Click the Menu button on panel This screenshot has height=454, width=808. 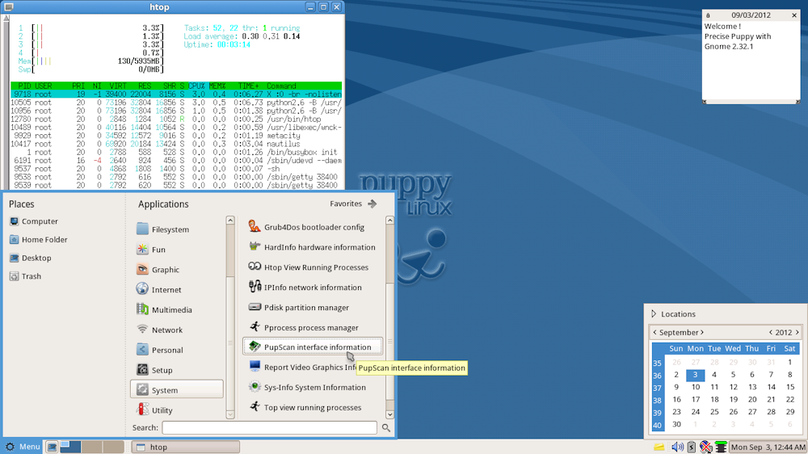point(22,447)
